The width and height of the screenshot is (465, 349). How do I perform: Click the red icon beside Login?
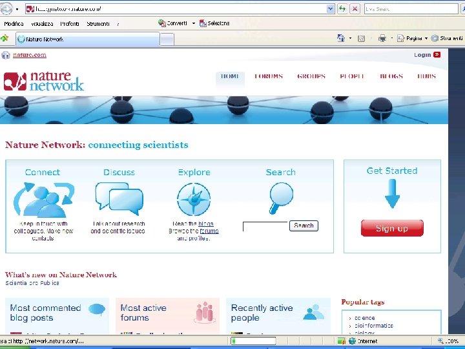[437, 54]
